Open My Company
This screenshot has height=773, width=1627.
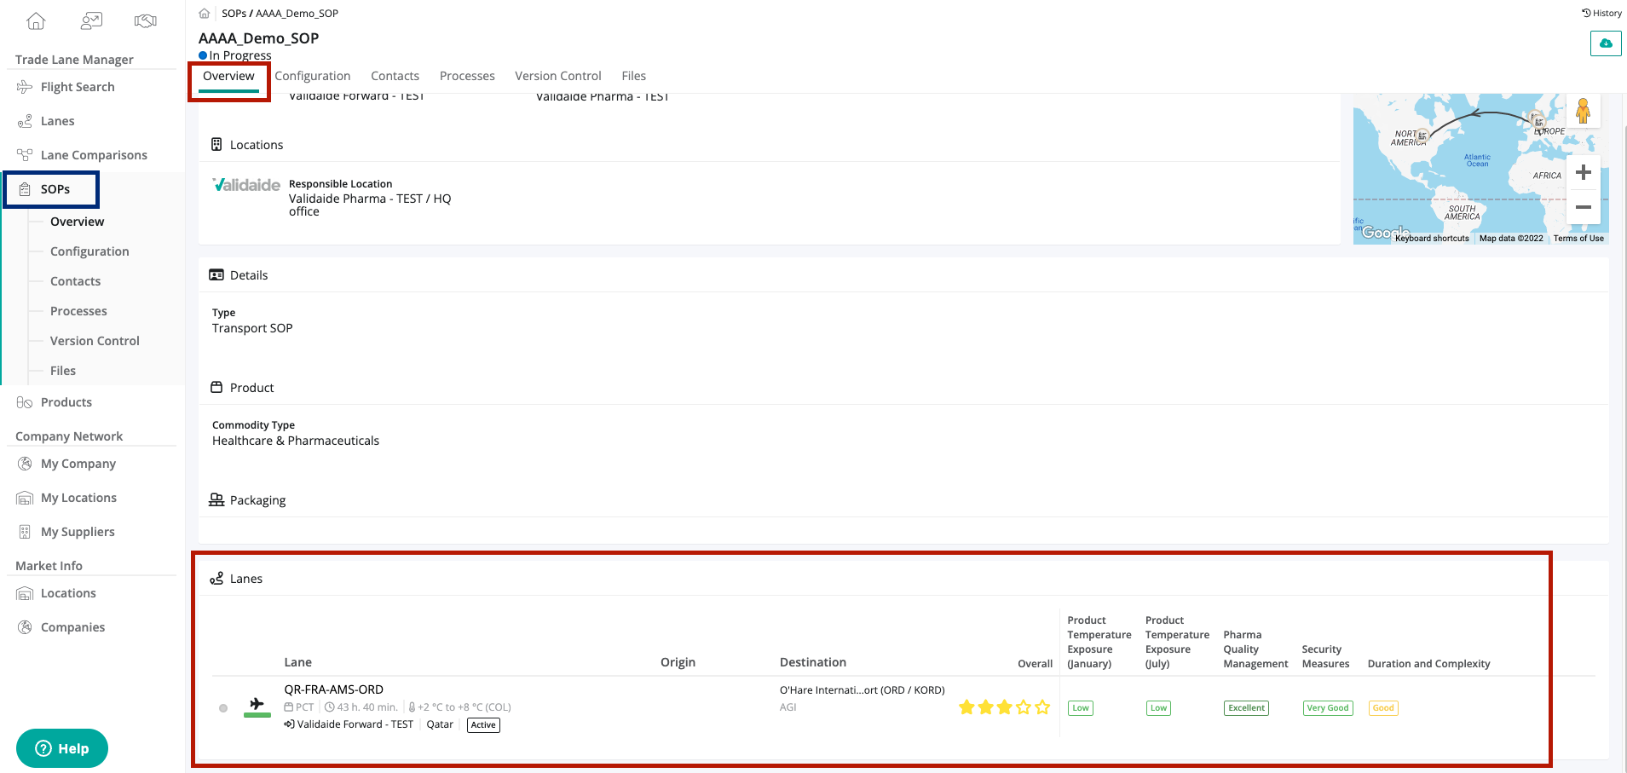pyautogui.click(x=78, y=464)
